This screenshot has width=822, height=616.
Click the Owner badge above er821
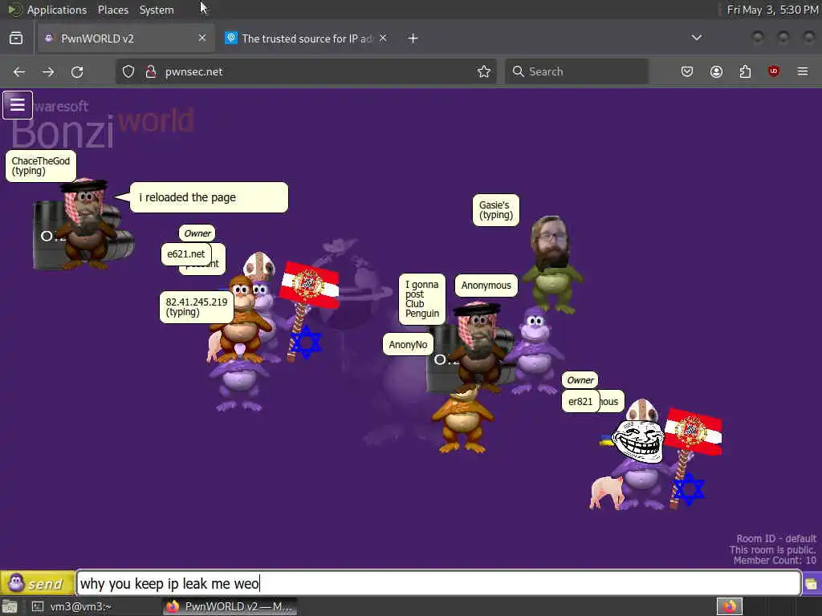pyautogui.click(x=580, y=380)
